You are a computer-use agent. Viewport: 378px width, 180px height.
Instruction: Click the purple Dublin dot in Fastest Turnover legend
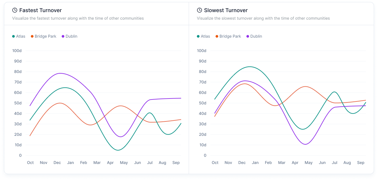pos(63,36)
